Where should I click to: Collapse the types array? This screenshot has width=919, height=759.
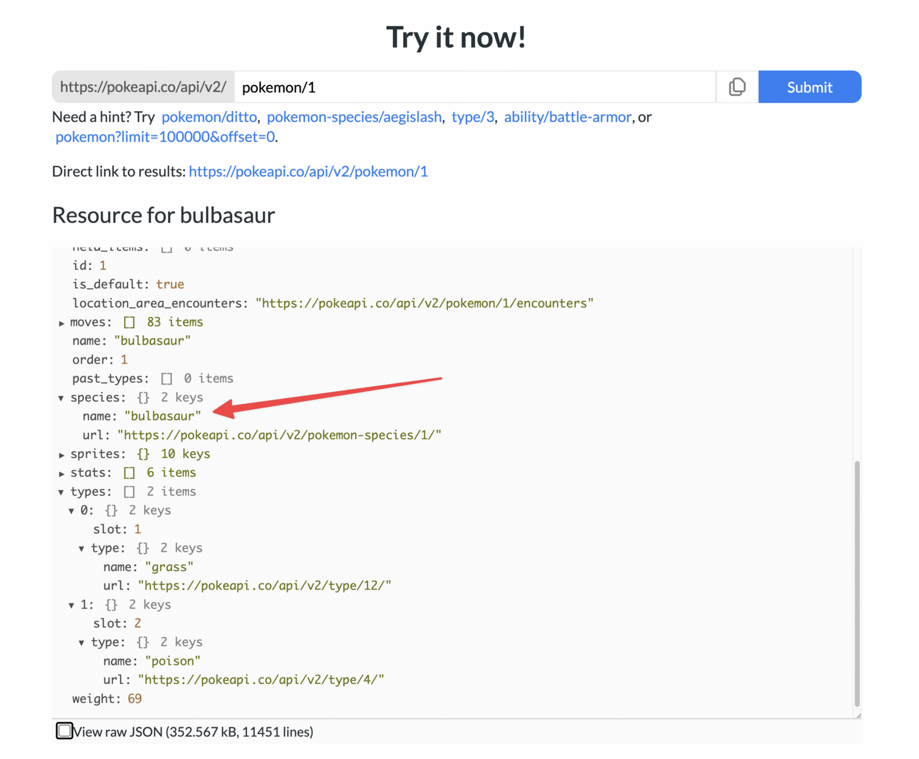tap(61, 491)
